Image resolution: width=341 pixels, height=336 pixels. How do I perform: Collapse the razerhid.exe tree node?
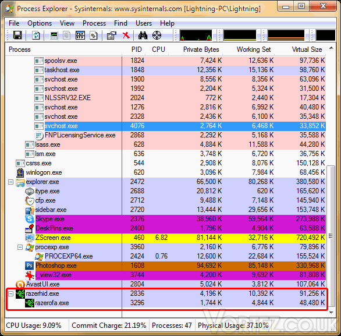click(x=10, y=294)
